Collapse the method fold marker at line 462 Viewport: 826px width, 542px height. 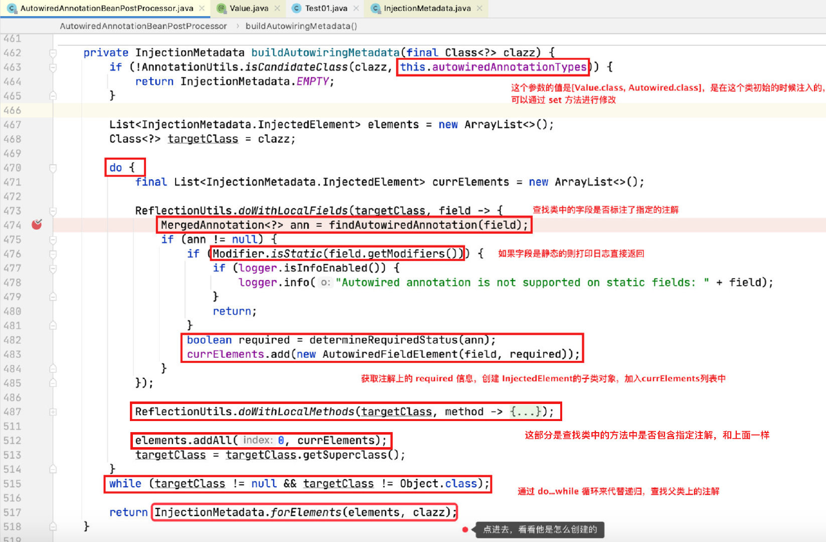(x=53, y=53)
